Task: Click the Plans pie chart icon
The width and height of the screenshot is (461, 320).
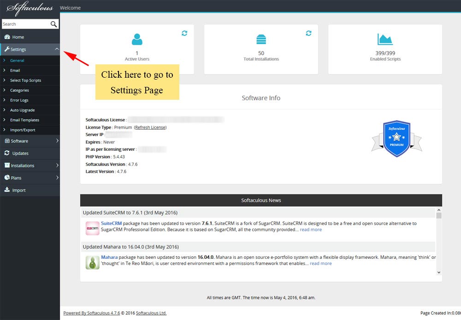Action: tap(7, 177)
